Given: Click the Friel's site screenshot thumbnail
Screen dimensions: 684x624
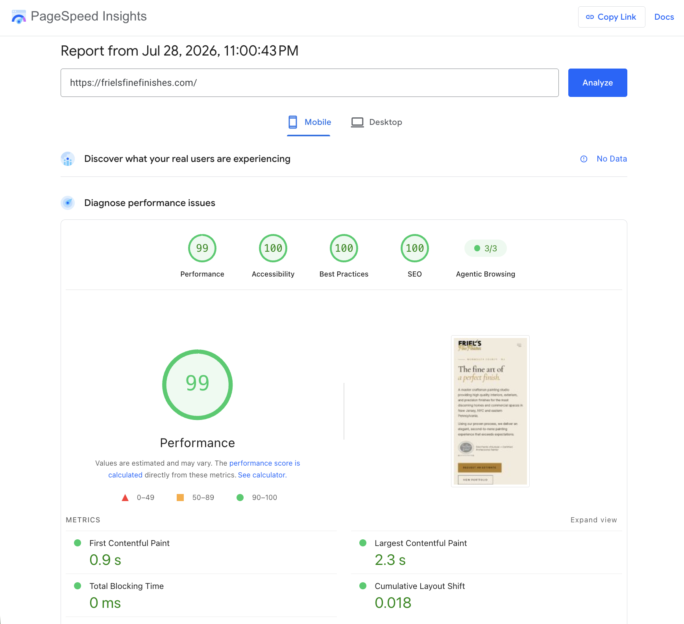Looking at the screenshot, I should tap(490, 411).
